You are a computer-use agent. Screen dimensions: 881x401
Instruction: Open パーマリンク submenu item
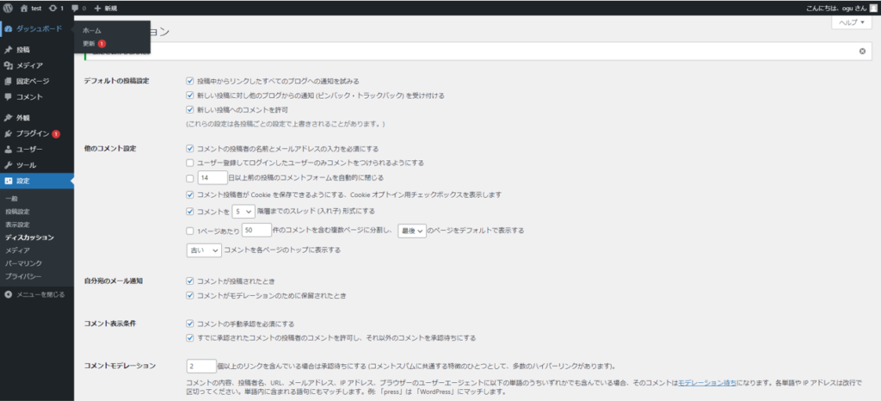[23, 262]
